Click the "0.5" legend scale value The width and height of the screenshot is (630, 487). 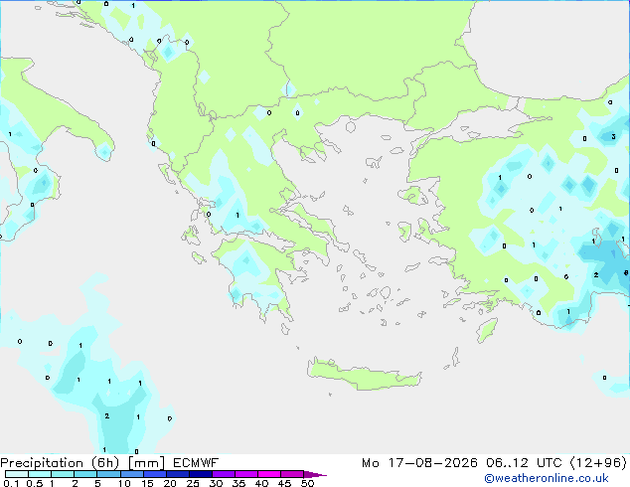click(x=35, y=483)
